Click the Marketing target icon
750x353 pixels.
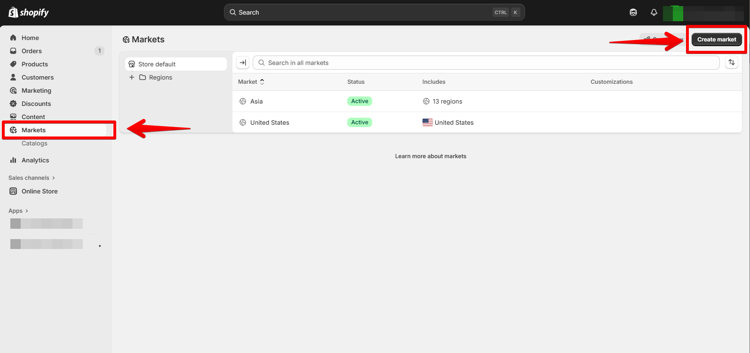coord(13,90)
